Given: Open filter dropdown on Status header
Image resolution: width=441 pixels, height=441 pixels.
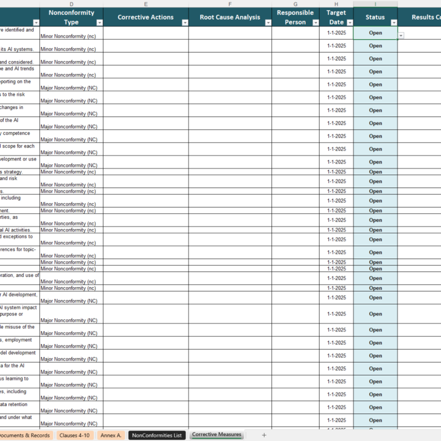Looking at the screenshot, I should click(x=394, y=23).
